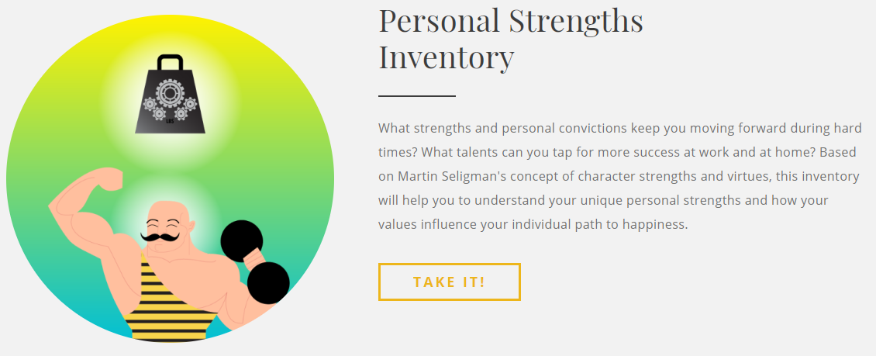
Task: Click the strongman's black curled mustache
Action: click(x=160, y=236)
